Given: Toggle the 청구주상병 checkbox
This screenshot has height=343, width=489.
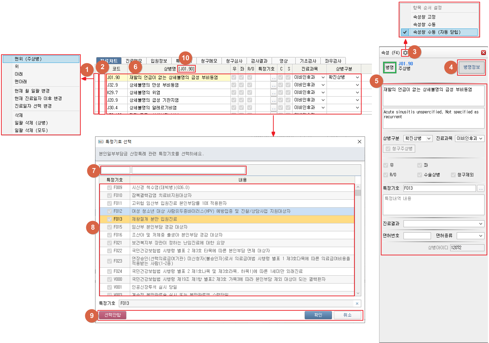Looking at the screenshot, I should (388, 148).
